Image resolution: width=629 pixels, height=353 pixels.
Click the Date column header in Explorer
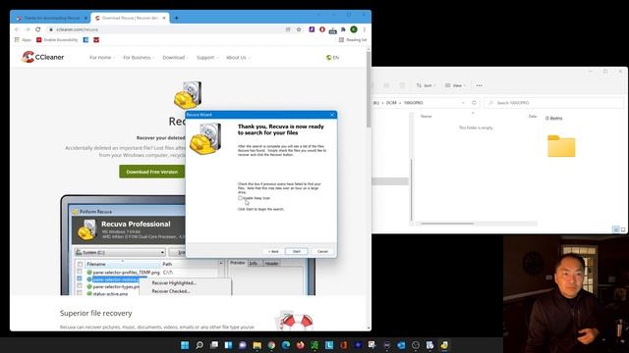tap(533, 117)
